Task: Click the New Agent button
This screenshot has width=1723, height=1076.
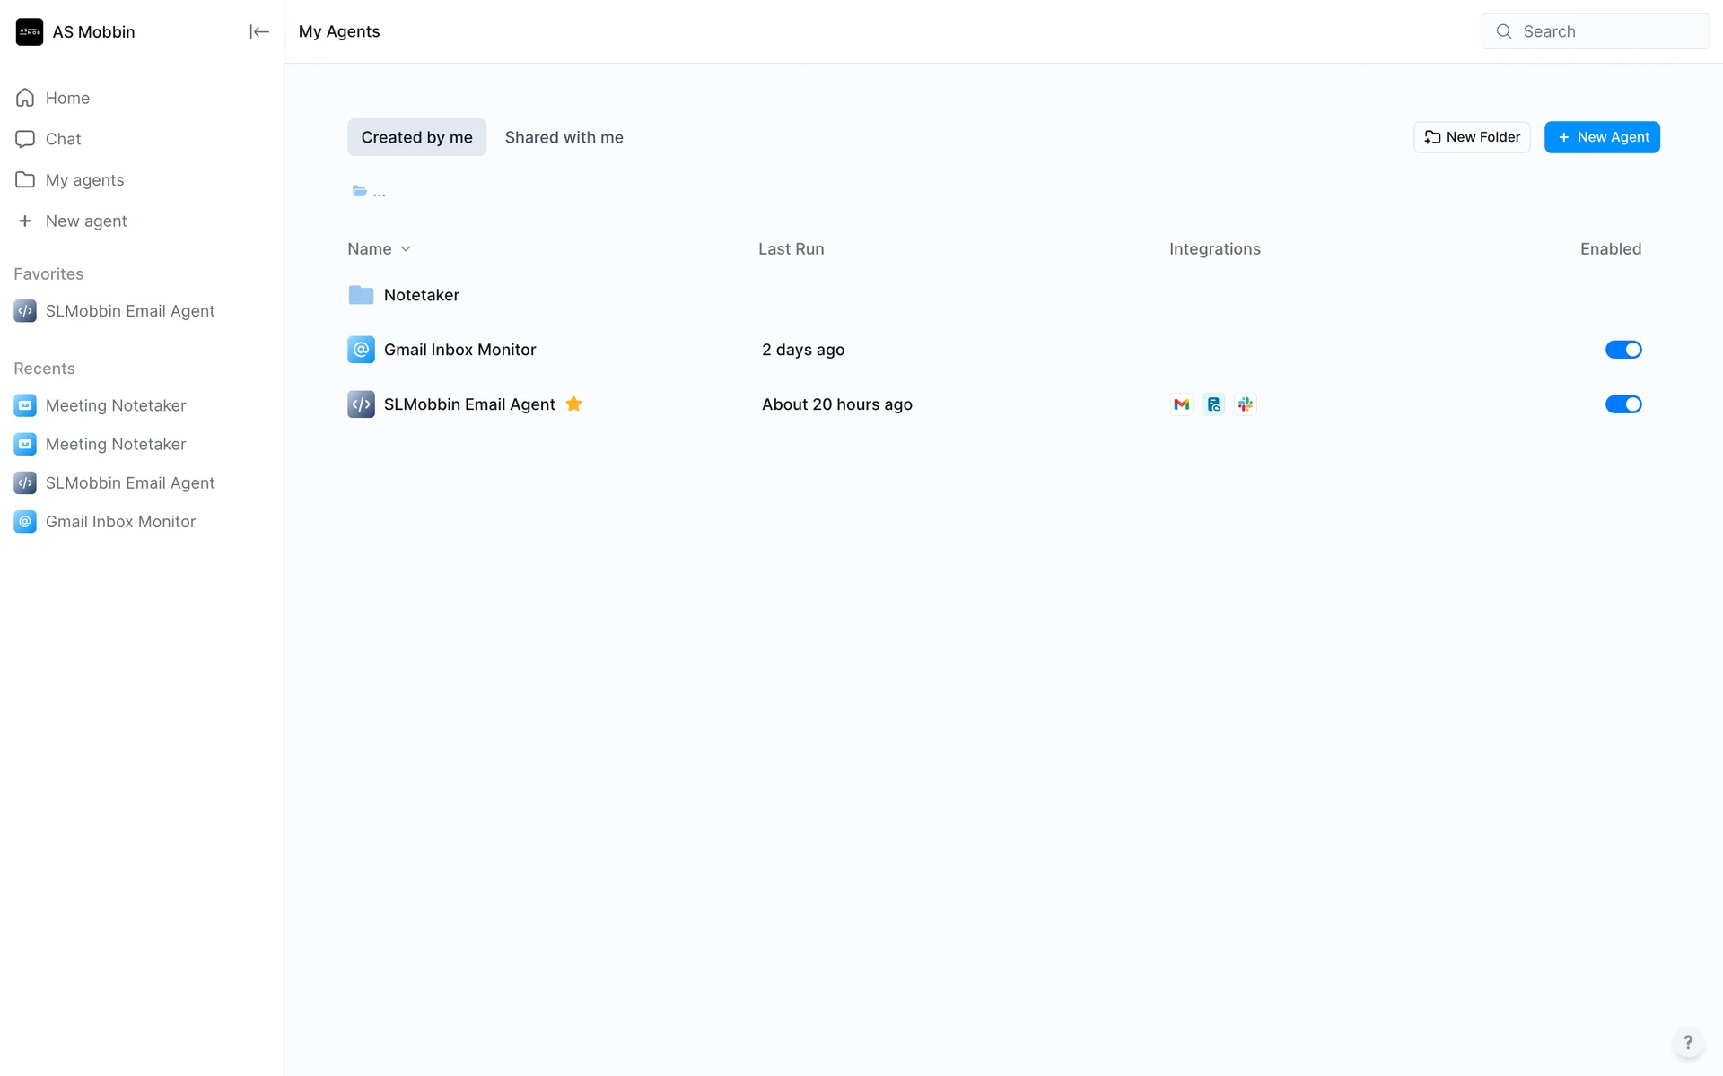Action: tap(1602, 137)
